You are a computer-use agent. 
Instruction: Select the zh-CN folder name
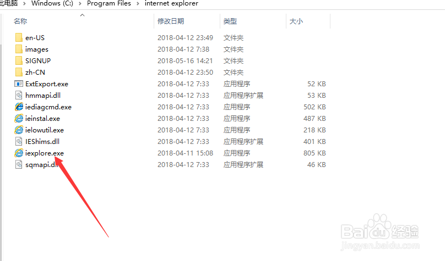click(35, 72)
